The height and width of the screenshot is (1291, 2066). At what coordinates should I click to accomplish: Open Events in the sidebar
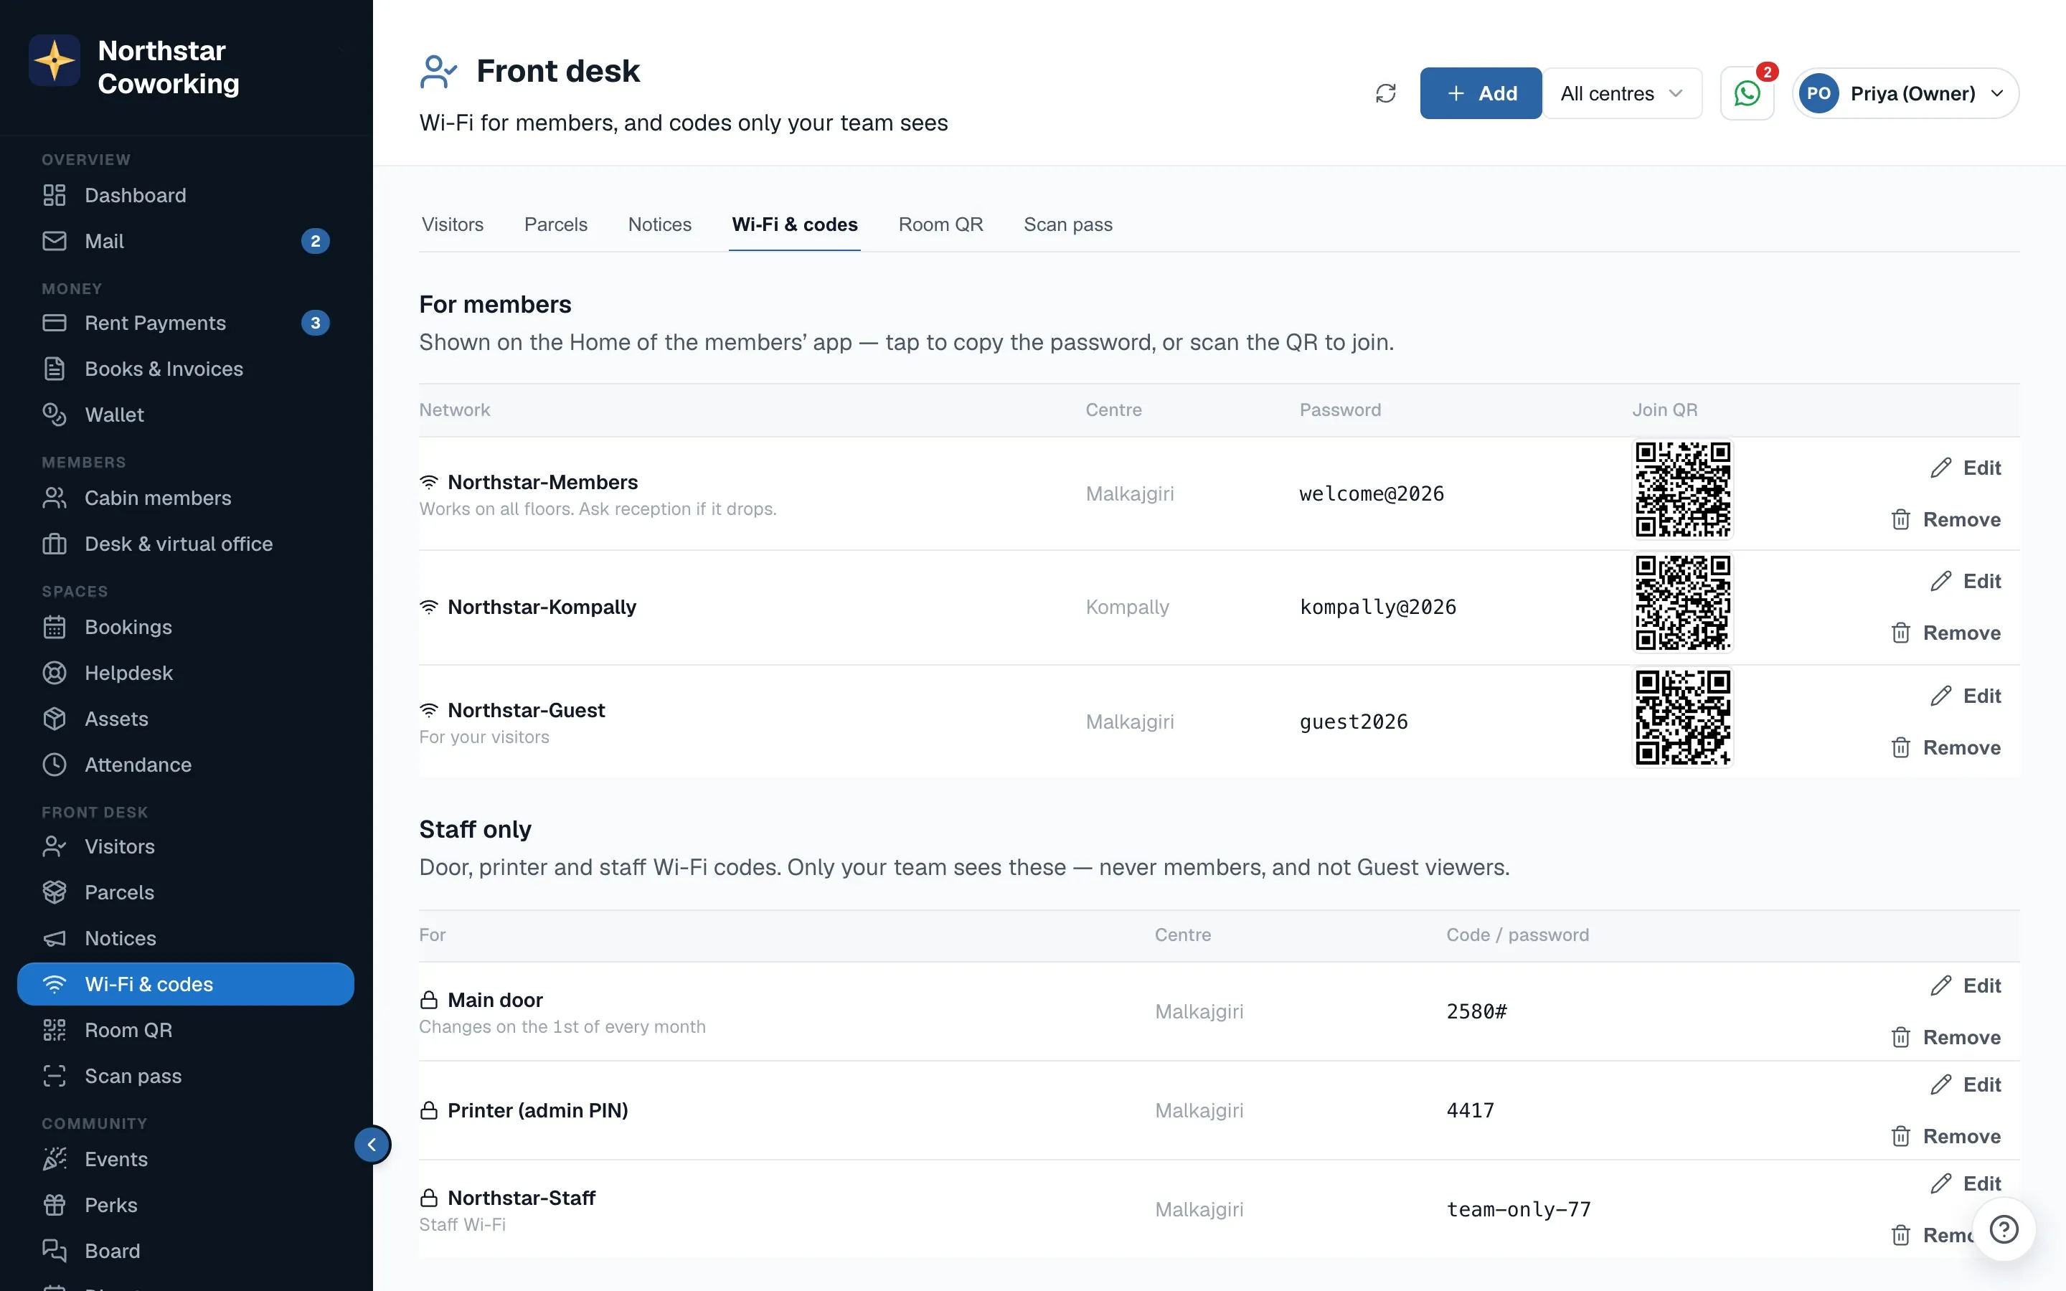click(x=185, y=1160)
